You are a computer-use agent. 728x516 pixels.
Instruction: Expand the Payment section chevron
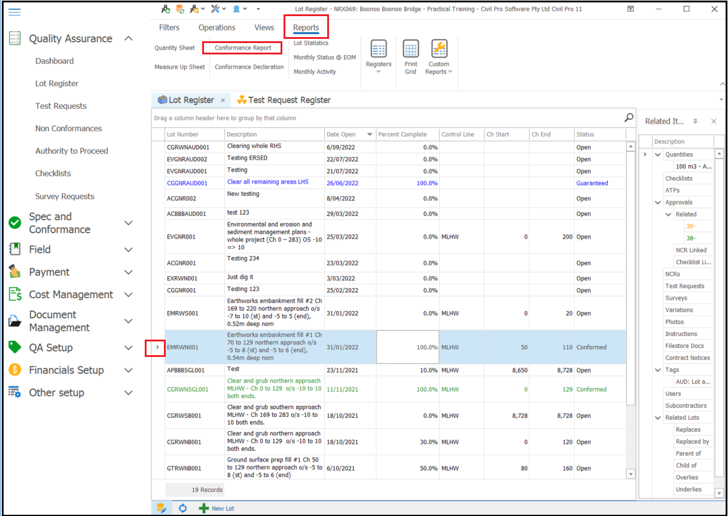click(128, 272)
